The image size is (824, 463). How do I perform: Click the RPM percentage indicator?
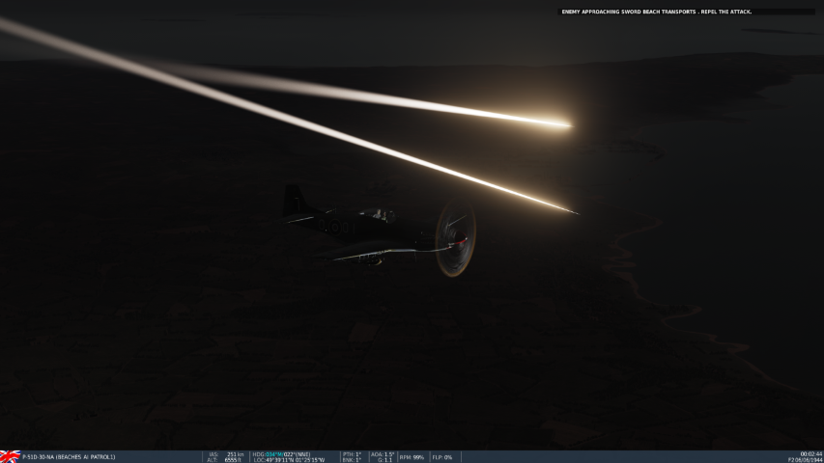tap(412, 456)
